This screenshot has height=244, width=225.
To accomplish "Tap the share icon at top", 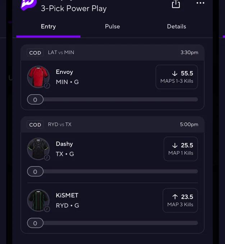I will click(176, 4).
